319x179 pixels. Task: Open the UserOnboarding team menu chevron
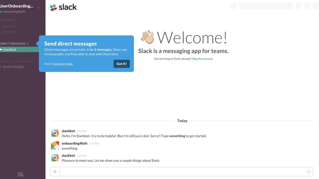[x=39, y=8]
